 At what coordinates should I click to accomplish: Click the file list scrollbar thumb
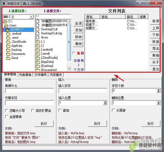[69, 42]
